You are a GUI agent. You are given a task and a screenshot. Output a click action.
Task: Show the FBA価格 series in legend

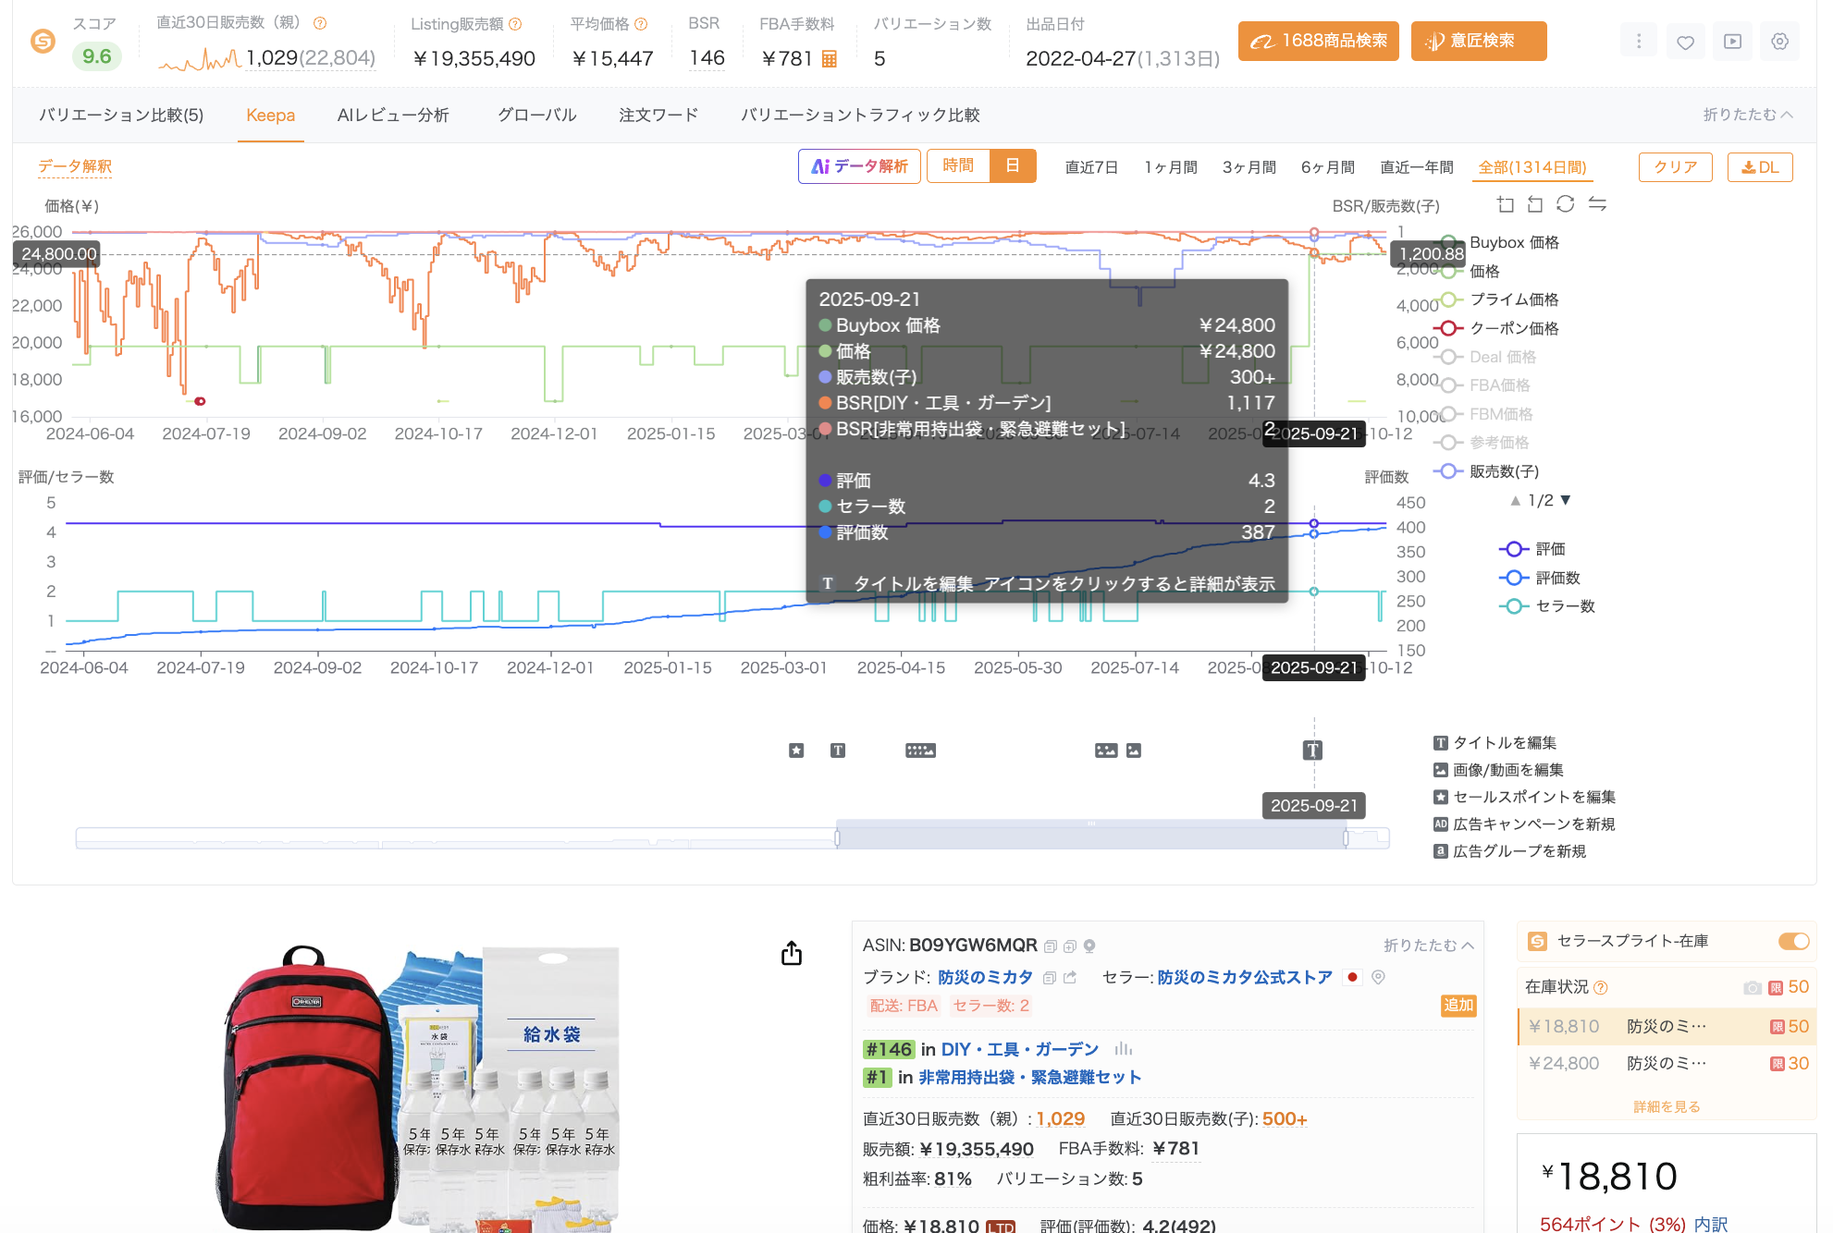(x=1499, y=385)
